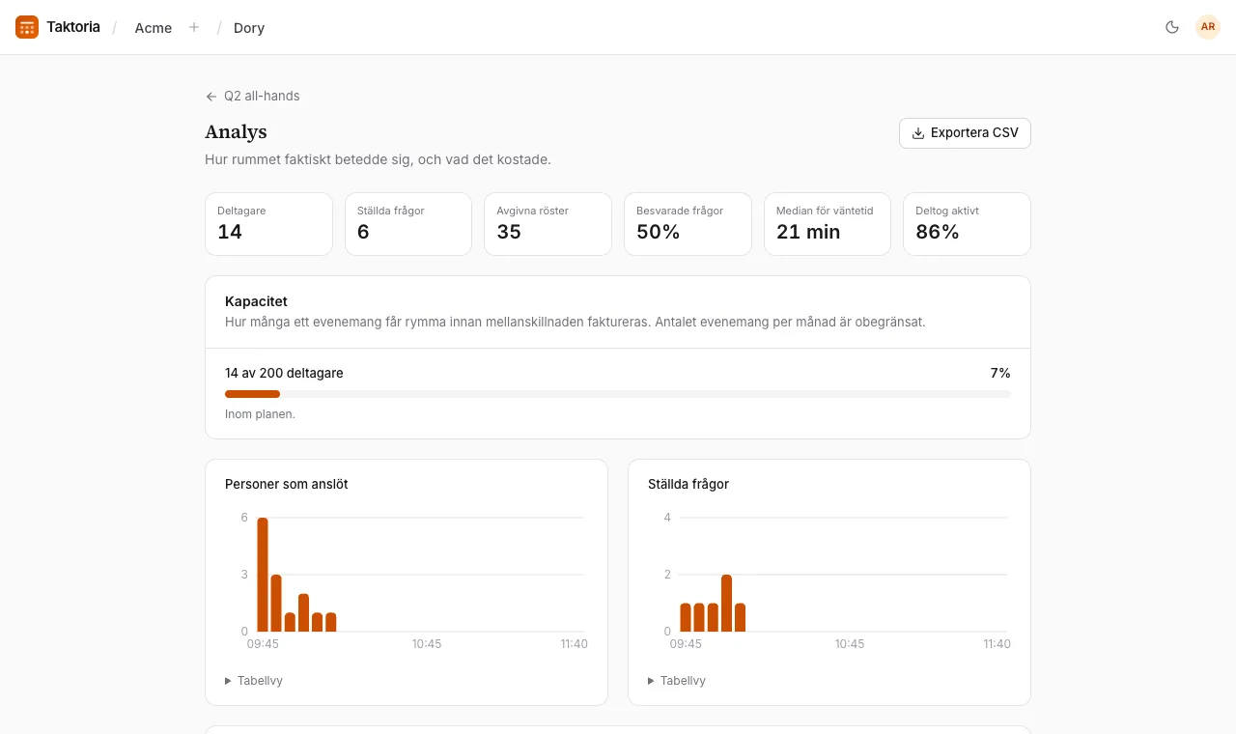1236x734 pixels.
Task: Open the AR user avatar menu
Action: [1208, 27]
